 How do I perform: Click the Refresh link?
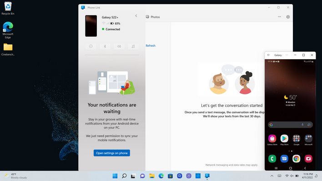[151, 45]
